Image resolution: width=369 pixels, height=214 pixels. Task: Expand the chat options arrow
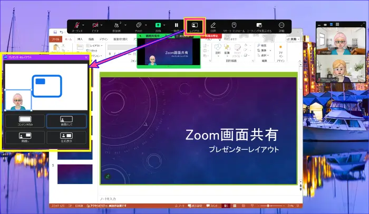coord(146,25)
